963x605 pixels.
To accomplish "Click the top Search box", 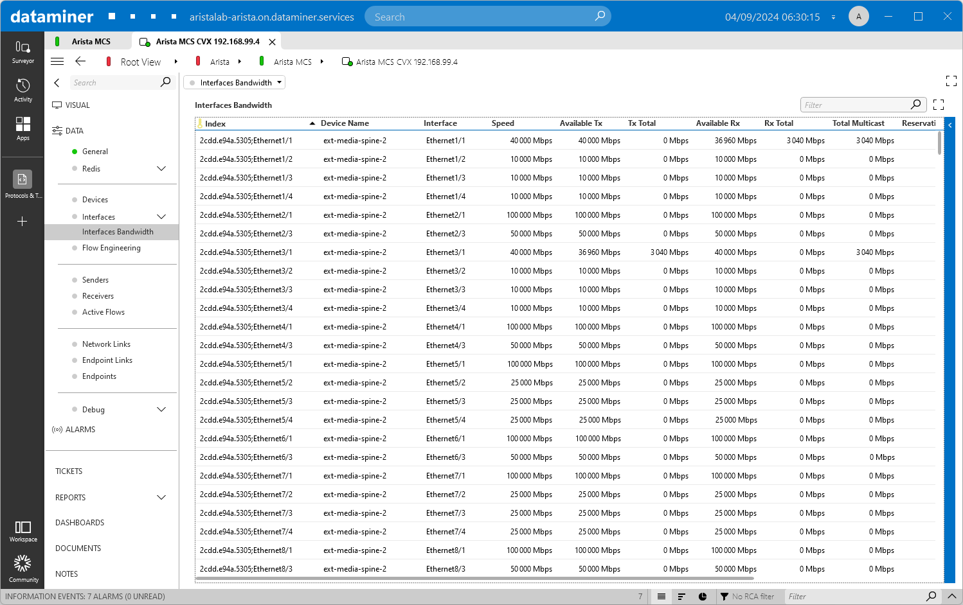I will [487, 17].
